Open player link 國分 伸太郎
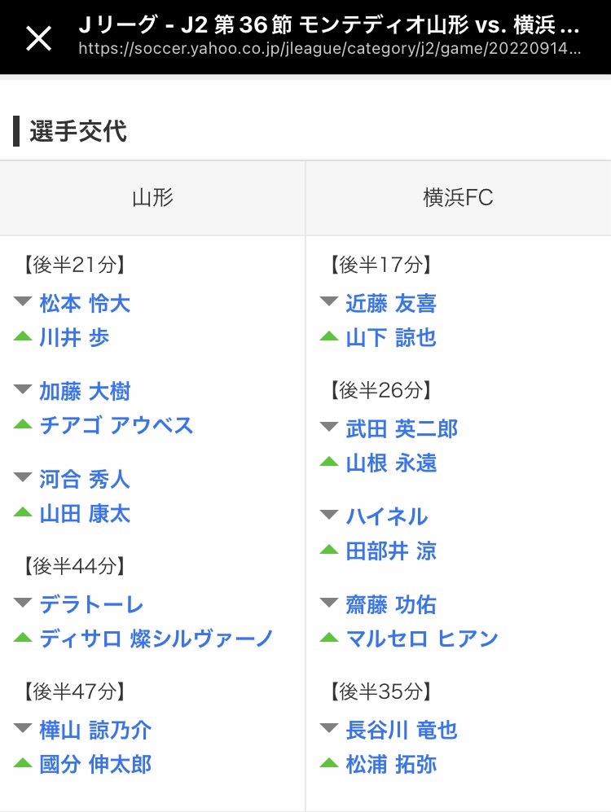 click(95, 765)
